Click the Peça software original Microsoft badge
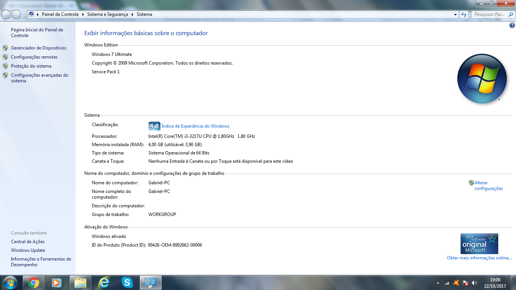This screenshot has height=290, width=516. click(x=479, y=244)
